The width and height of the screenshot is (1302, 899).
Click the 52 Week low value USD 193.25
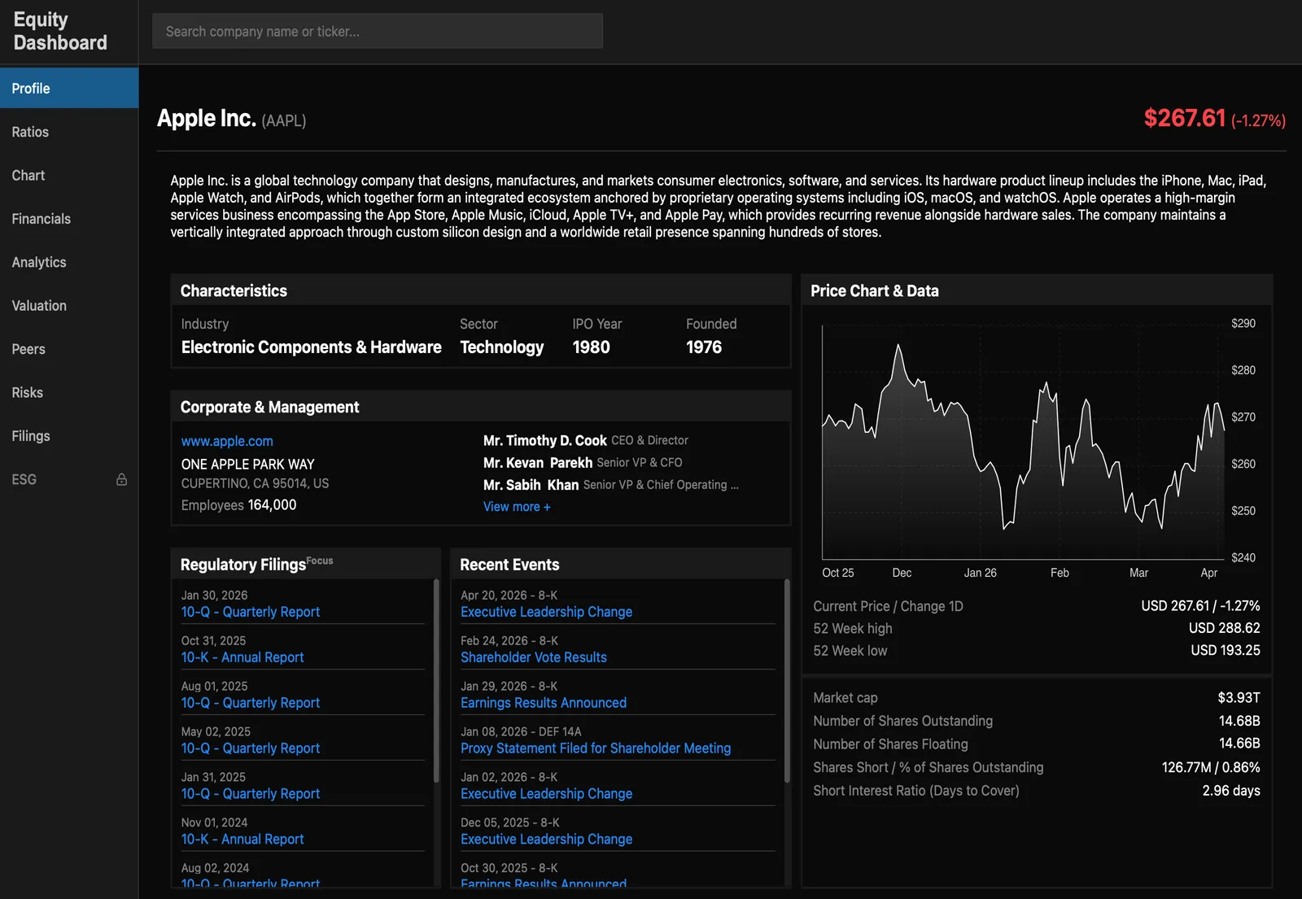pos(1225,650)
